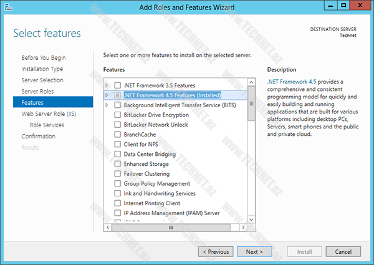Select Web Server Role (IIS) in sidebar
Image resolution: width=374 pixels, height=265 pixels.
(x=48, y=114)
